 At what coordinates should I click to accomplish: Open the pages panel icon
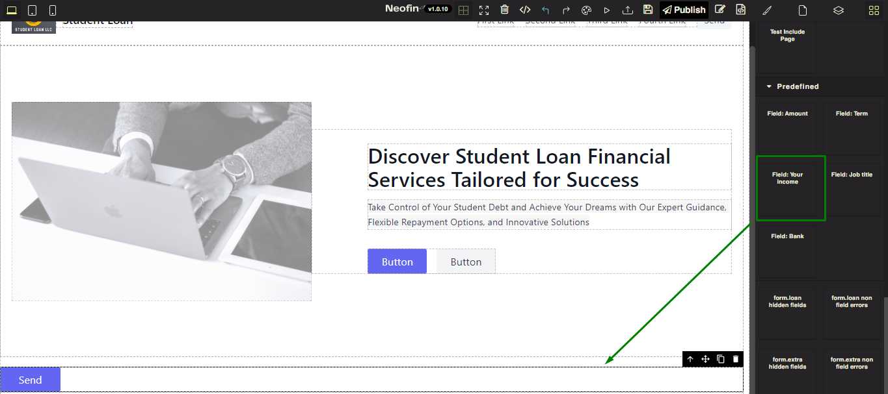803,10
